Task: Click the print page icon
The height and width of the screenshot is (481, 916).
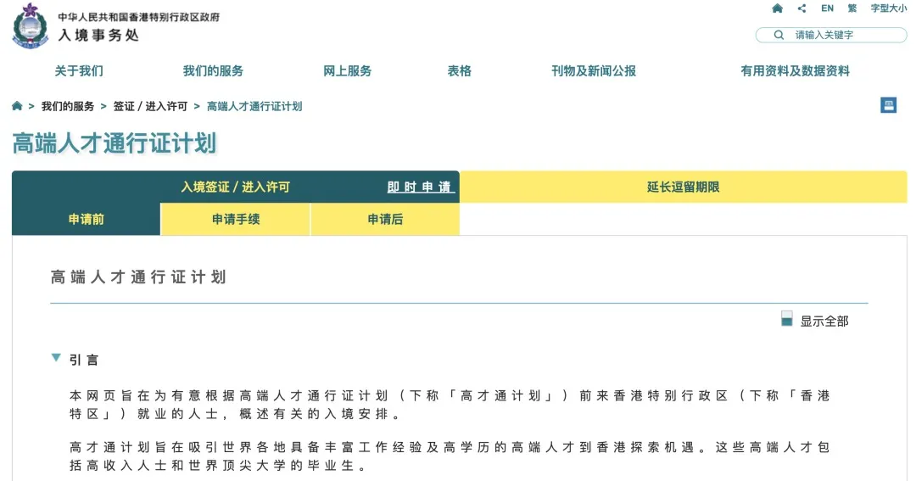Action: pos(888,105)
